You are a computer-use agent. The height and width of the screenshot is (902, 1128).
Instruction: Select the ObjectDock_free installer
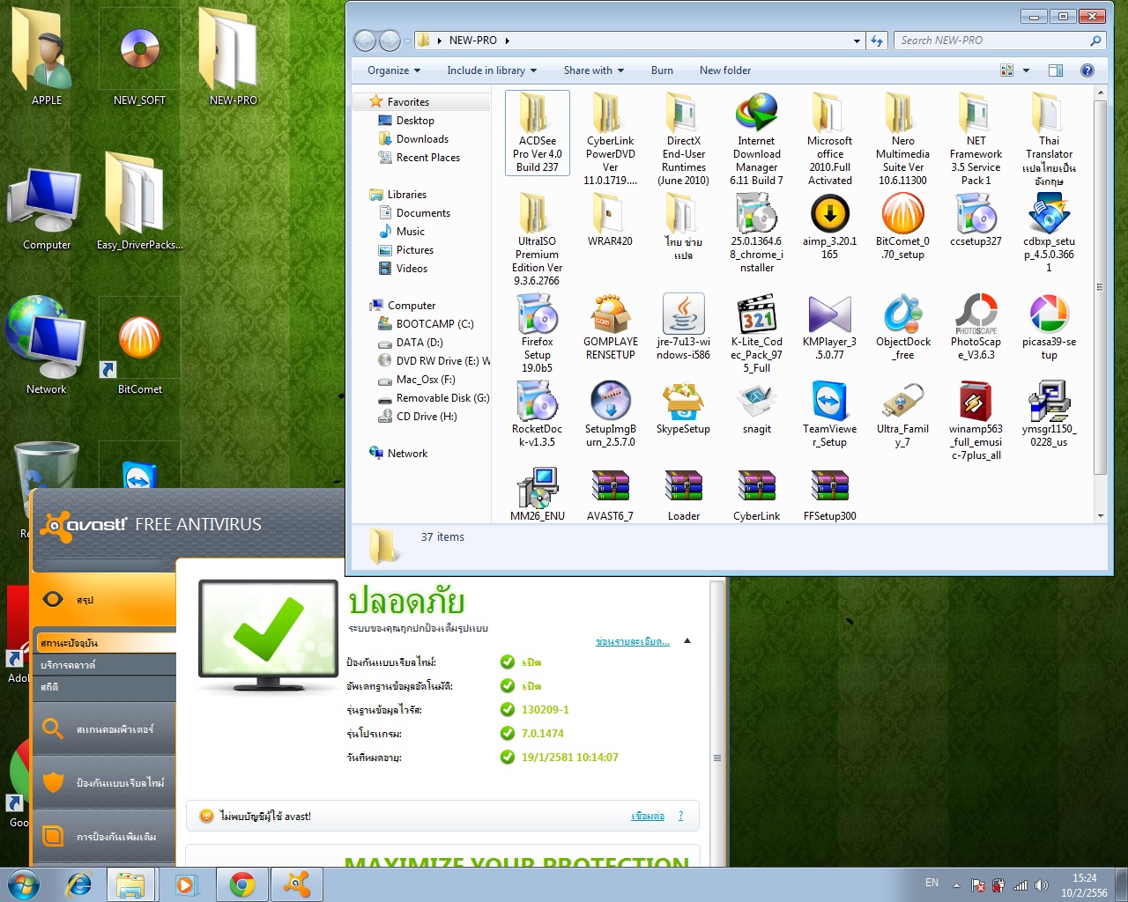[903, 327]
